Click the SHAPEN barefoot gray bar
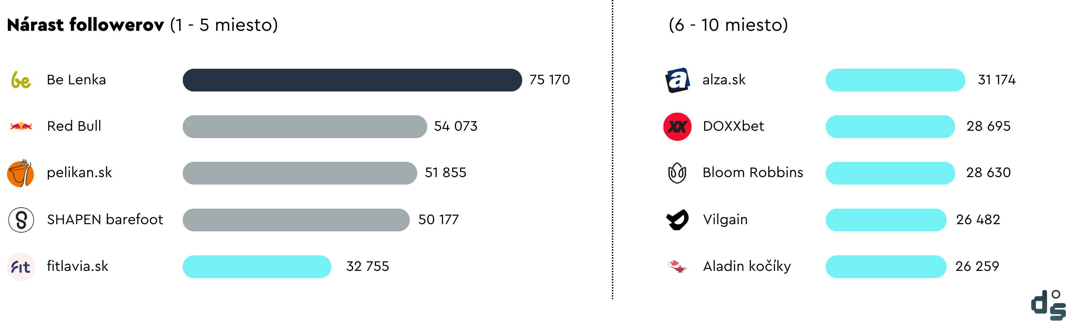1066x321 pixels. point(296,220)
